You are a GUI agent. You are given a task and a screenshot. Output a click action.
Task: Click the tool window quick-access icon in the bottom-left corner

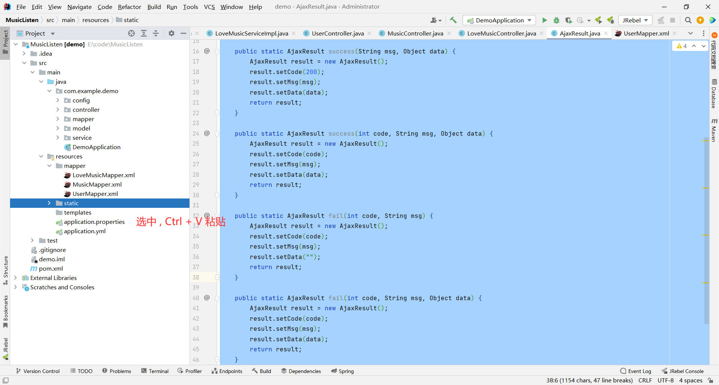[x=6, y=381]
